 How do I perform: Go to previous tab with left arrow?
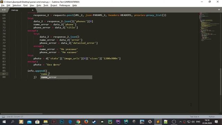point(2,10)
